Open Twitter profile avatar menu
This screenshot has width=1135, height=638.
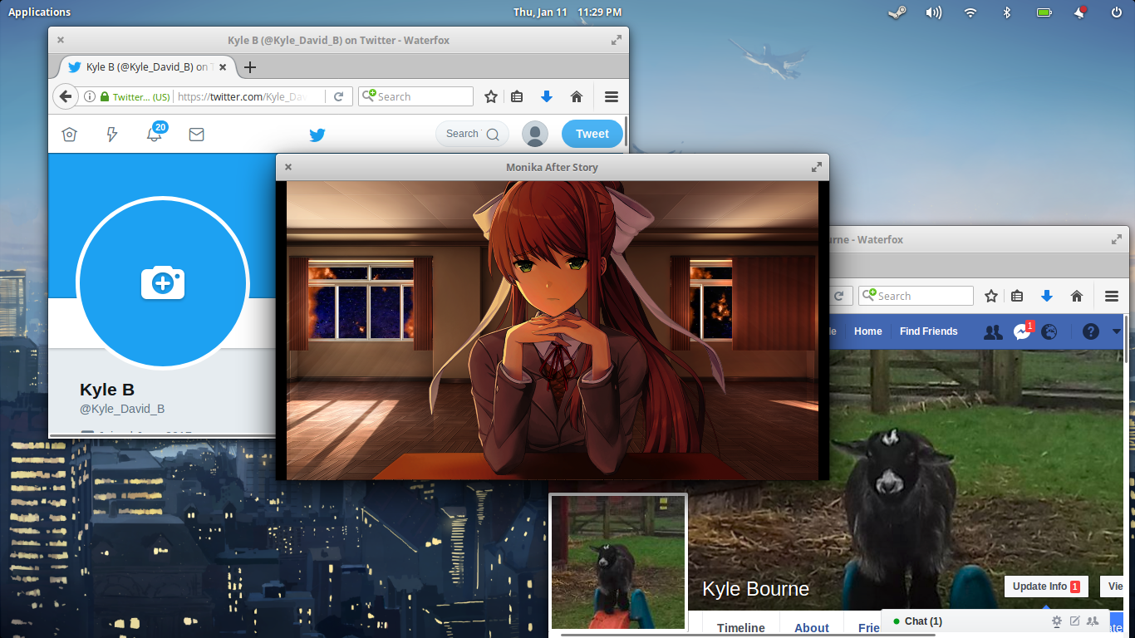[535, 134]
